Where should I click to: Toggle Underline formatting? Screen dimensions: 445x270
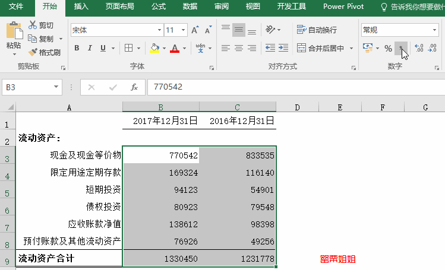pyautogui.click(x=103, y=48)
